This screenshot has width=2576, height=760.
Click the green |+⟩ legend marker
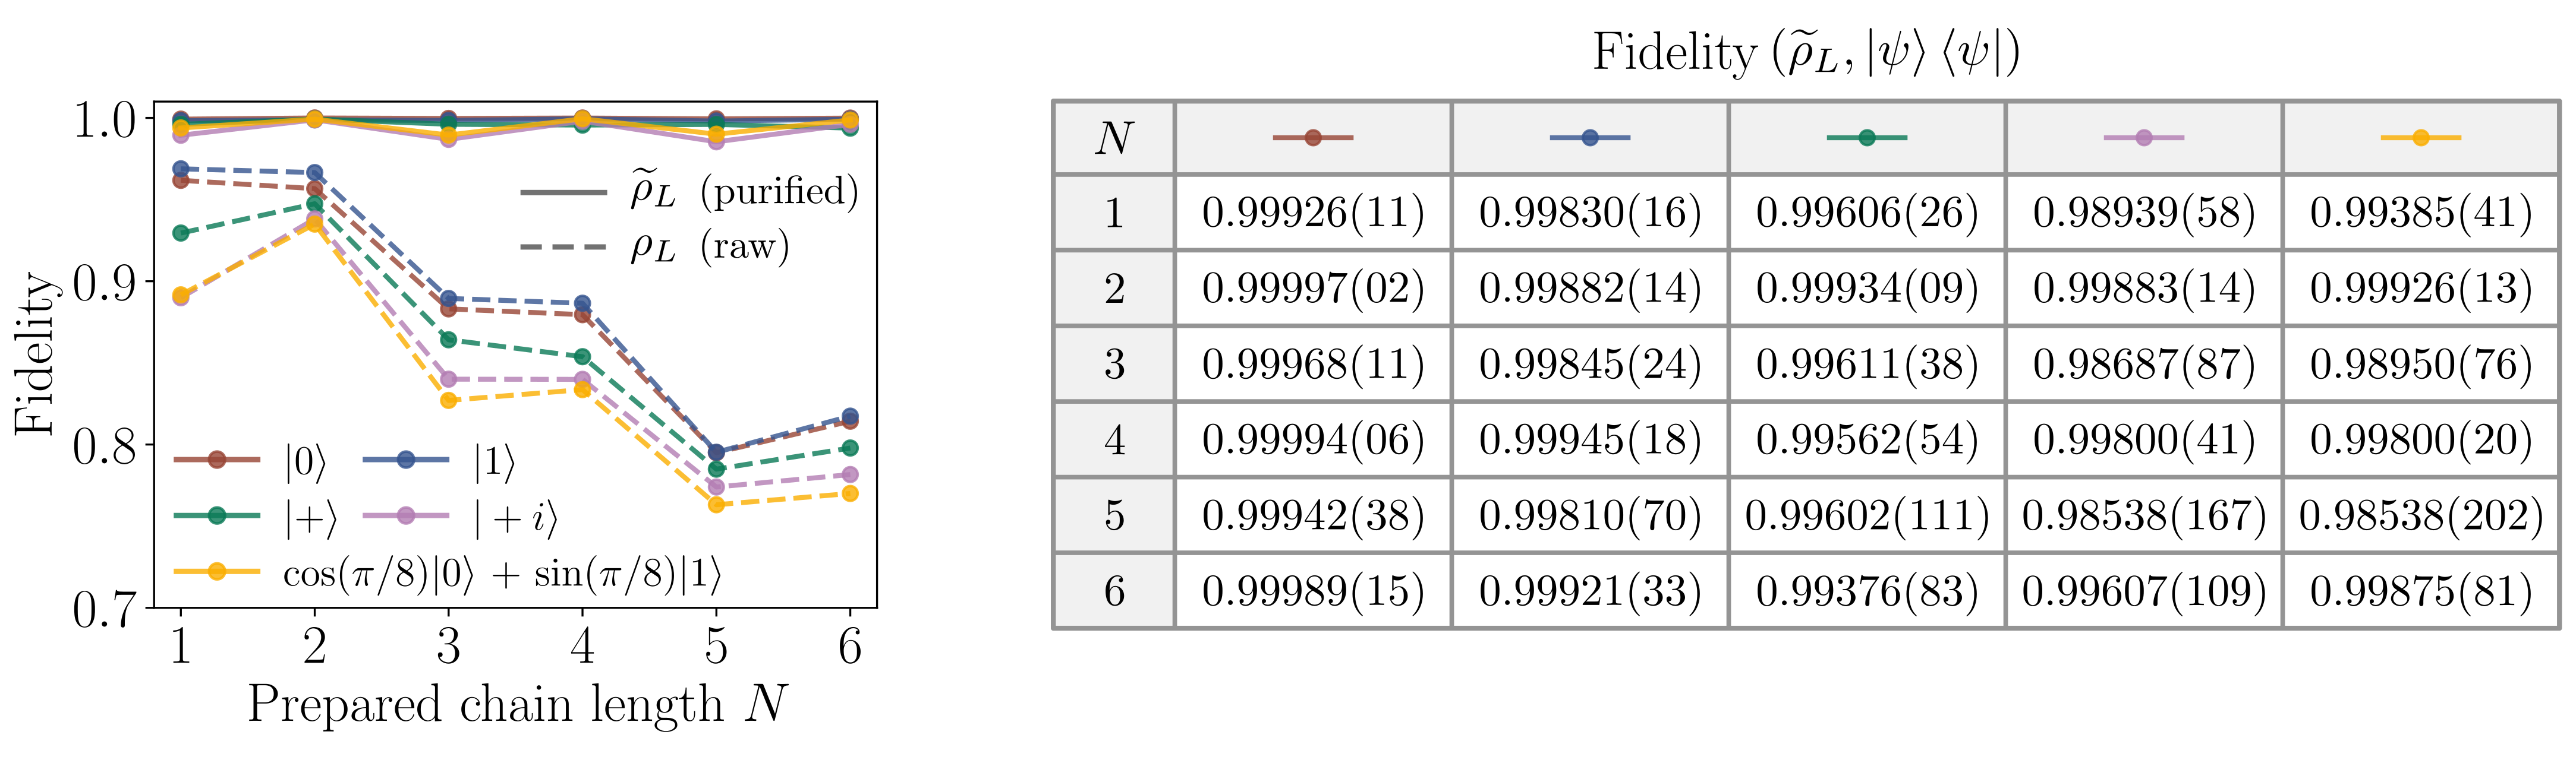[x=217, y=517]
